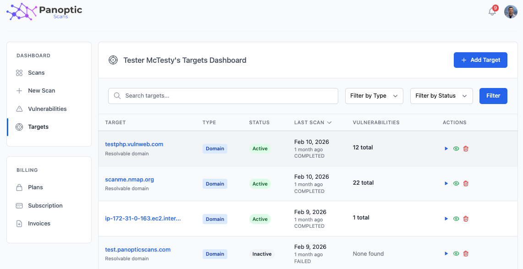Click the Add Target button
This screenshot has height=269, width=523.
pos(480,60)
